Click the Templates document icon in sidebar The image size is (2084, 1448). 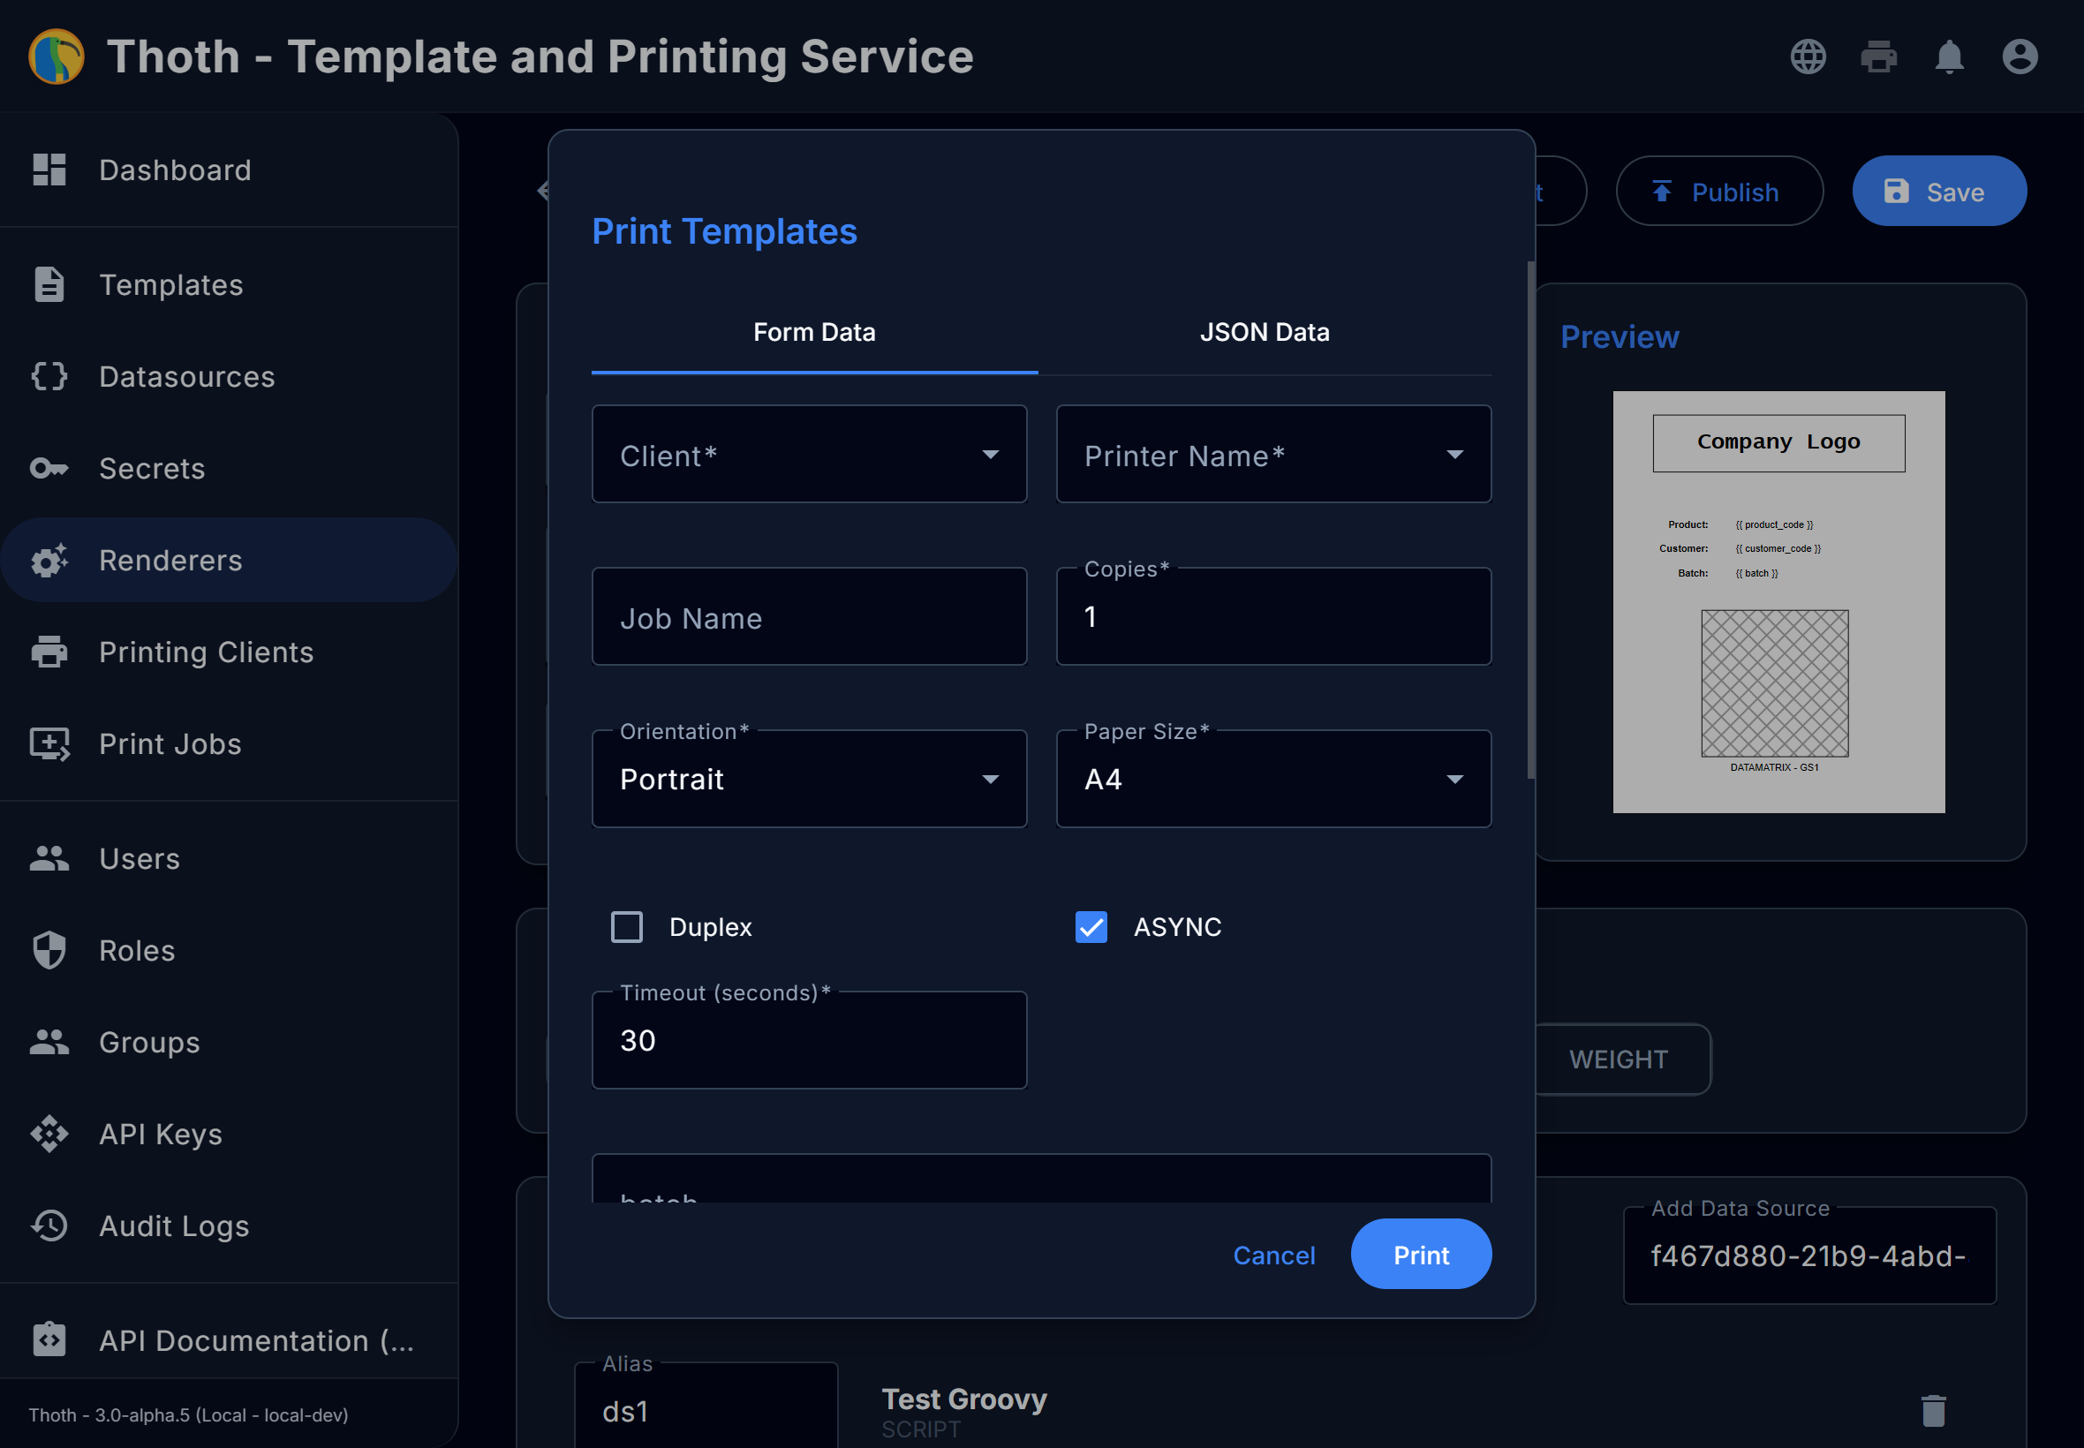click(49, 284)
